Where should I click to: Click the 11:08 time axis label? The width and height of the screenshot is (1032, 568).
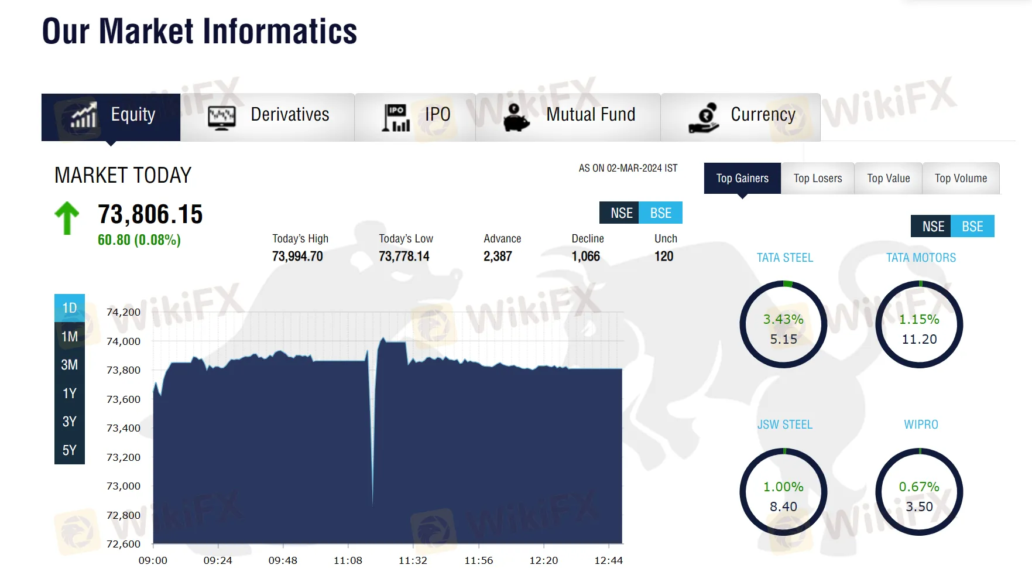[x=348, y=560]
